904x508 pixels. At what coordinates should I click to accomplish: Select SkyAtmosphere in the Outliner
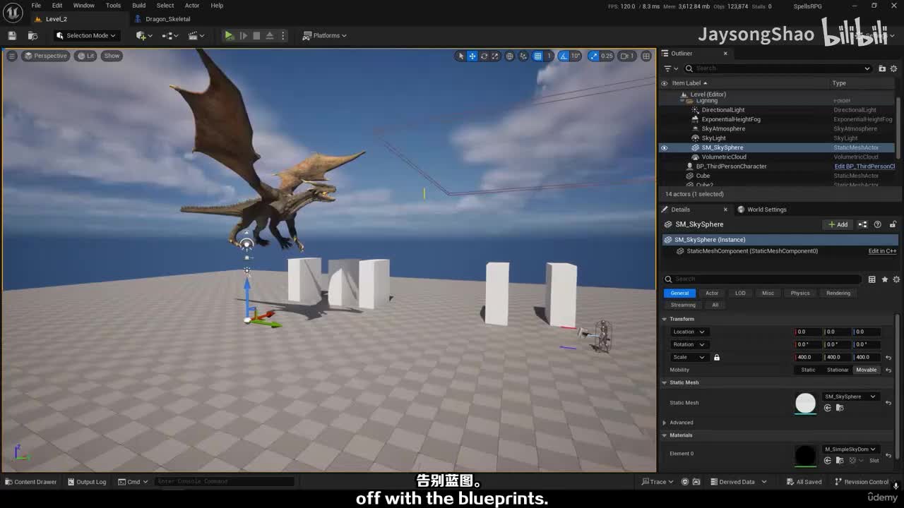pos(723,129)
